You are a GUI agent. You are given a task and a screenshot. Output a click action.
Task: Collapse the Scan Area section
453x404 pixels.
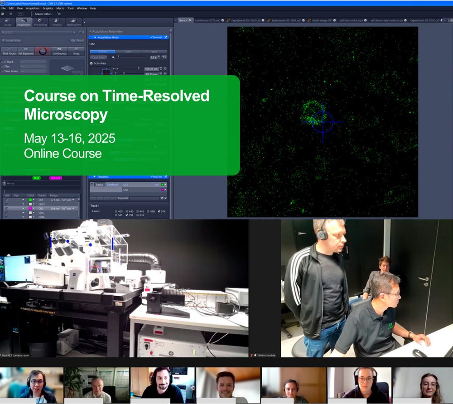[x=92, y=63]
